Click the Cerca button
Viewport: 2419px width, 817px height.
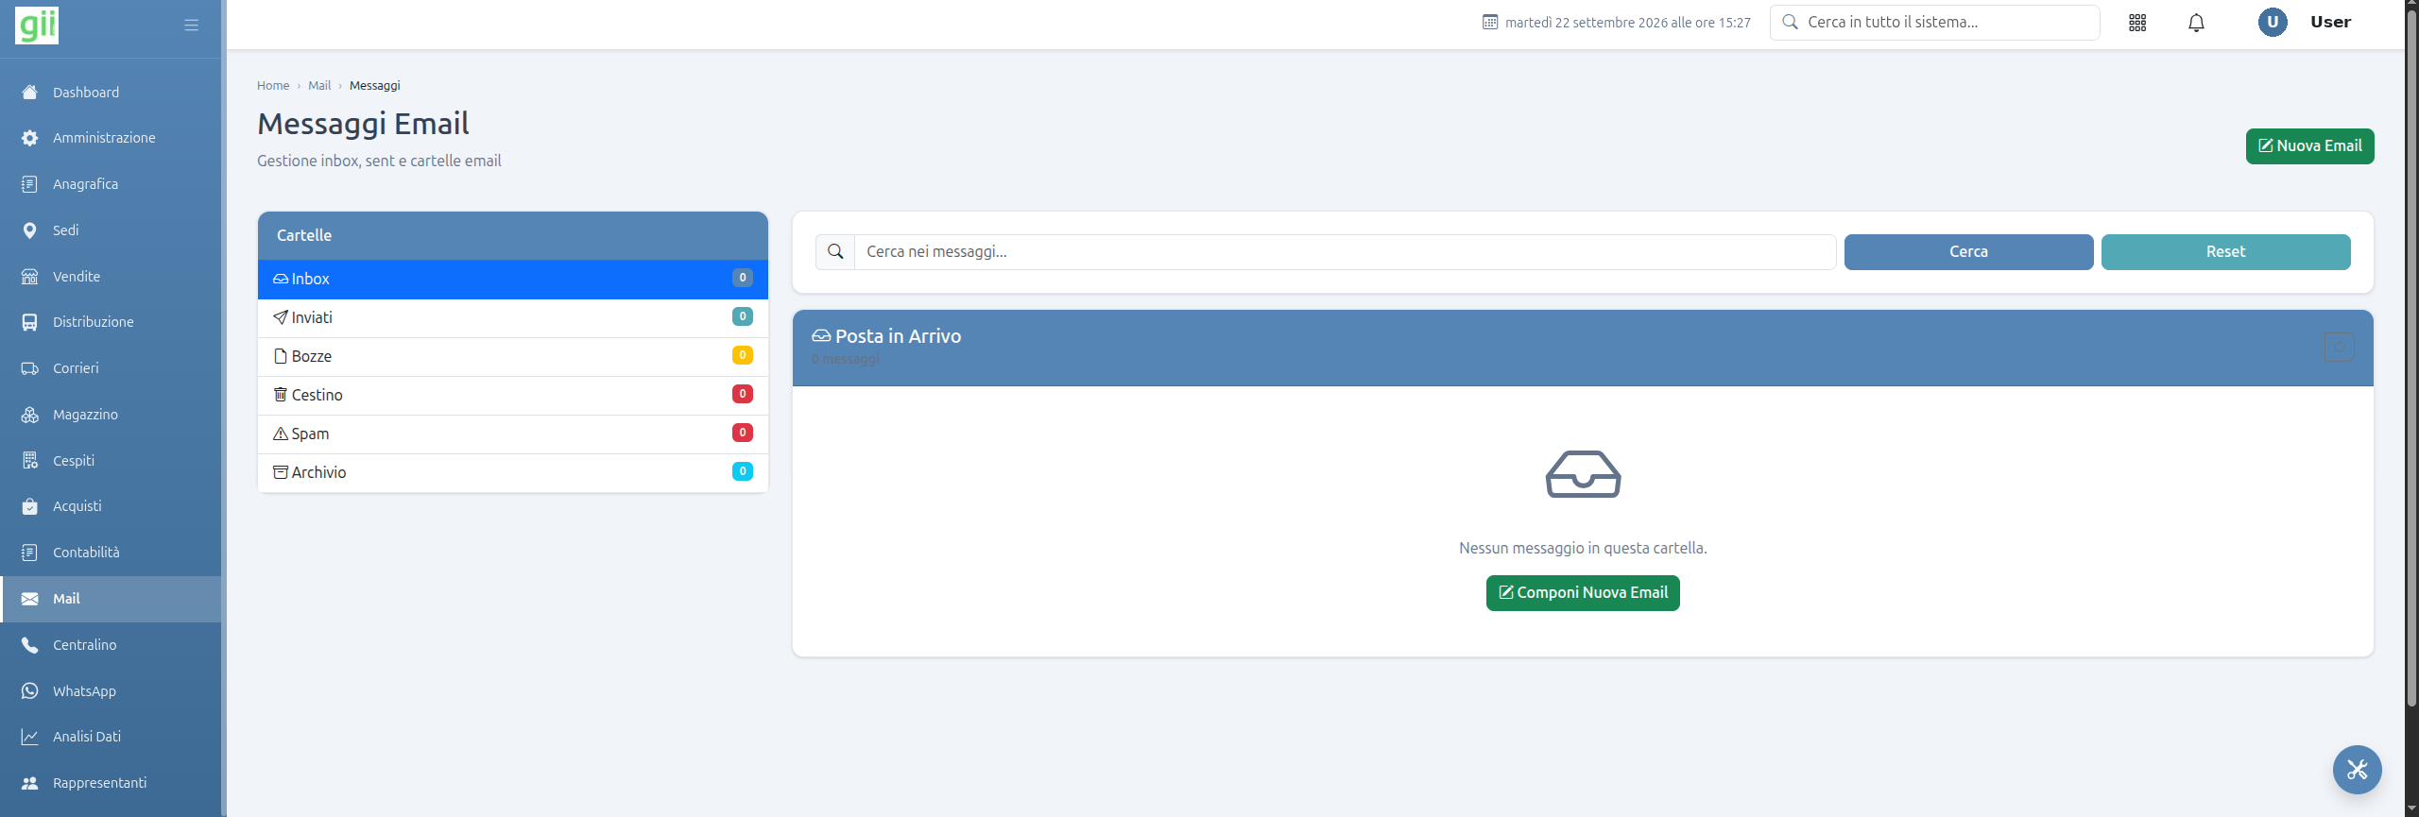[1968, 252]
